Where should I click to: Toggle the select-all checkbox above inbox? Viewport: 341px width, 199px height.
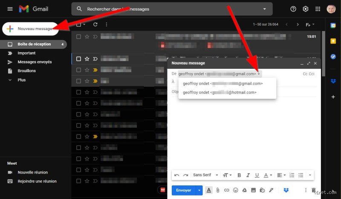[78, 25]
